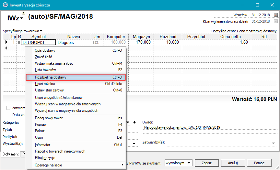Expand Operacje na liście submenu
This screenshot has height=170, width=280.
[x=76, y=165]
